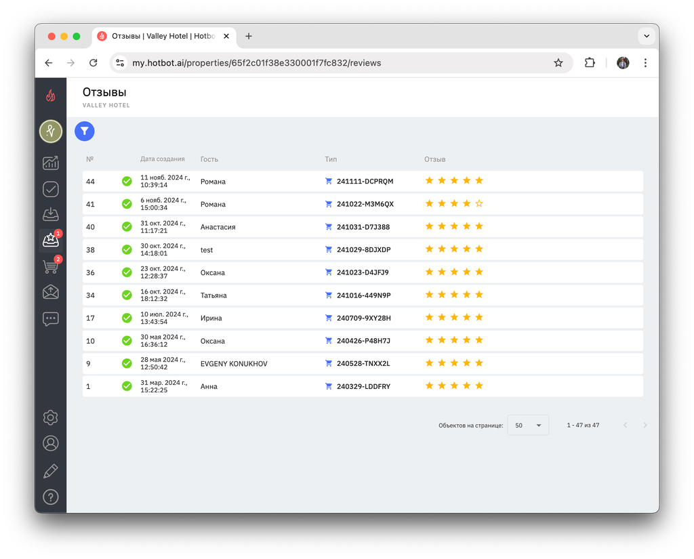Select guest name Татьяна in row 34

coord(213,295)
